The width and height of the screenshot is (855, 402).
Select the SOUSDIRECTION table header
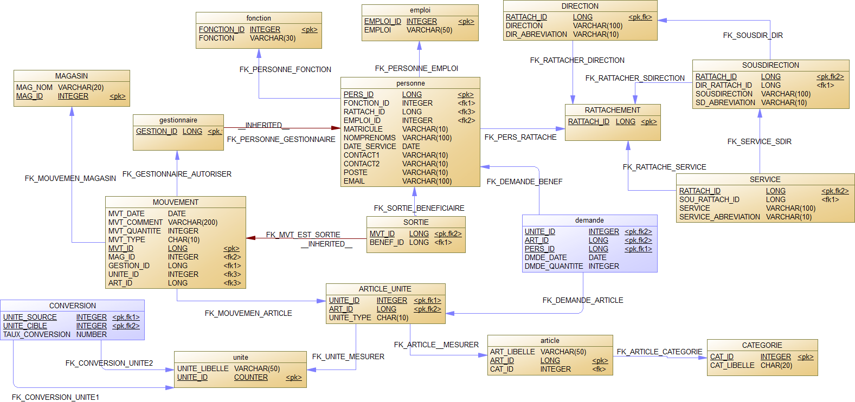(x=771, y=65)
